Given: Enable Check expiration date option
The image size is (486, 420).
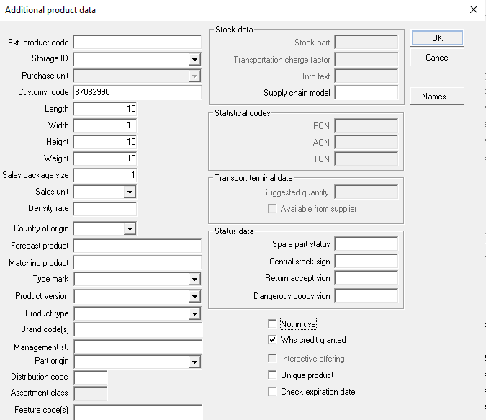Looking at the screenshot, I should click(x=272, y=391).
